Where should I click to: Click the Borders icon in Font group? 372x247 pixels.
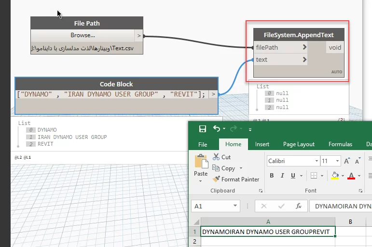(314, 175)
